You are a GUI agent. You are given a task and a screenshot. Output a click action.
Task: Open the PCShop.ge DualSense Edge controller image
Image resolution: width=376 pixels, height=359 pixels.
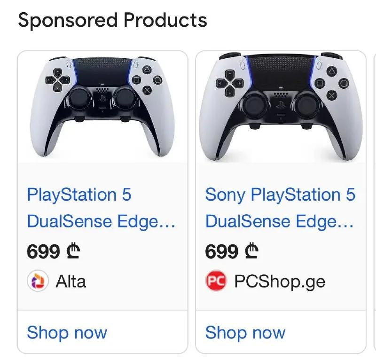click(281, 107)
